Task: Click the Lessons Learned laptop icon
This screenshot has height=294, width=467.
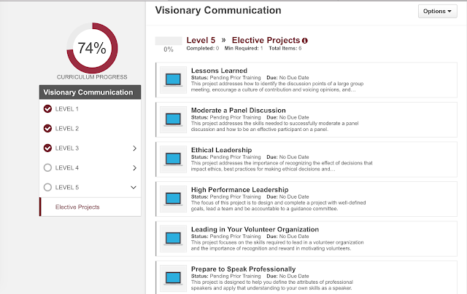Action: [173, 80]
